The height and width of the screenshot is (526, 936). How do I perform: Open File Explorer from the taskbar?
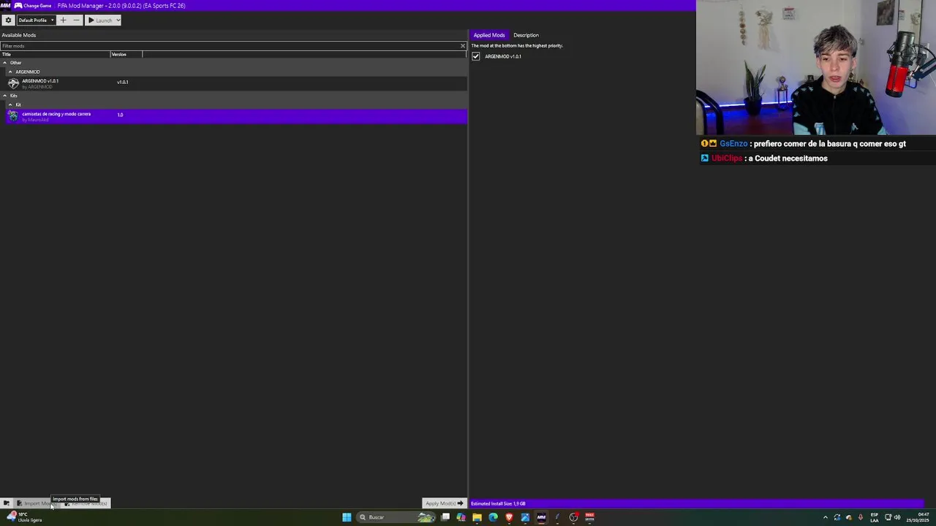[477, 517]
